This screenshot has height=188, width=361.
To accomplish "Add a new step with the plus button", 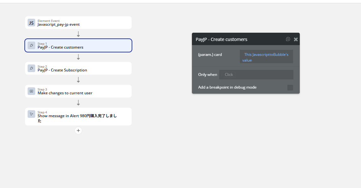I will [x=78, y=131].
